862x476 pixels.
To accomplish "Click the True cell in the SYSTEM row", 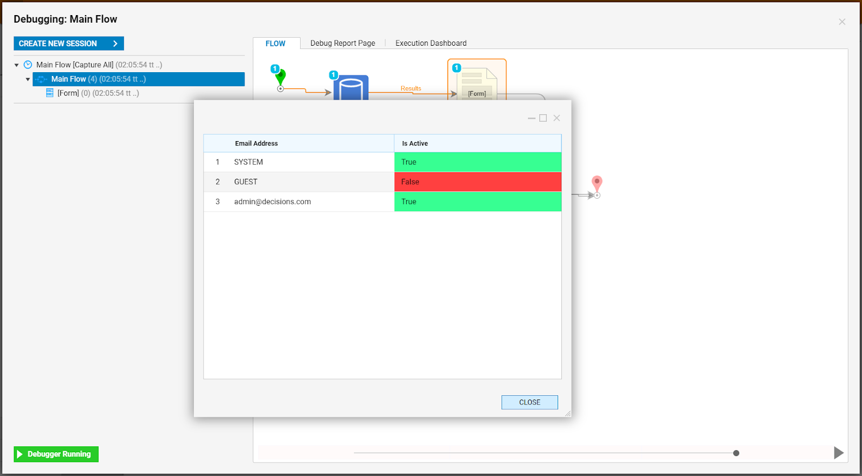I will point(478,162).
